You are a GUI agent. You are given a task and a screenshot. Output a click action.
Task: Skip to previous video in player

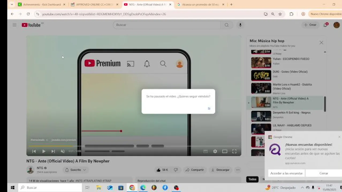(34, 151)
